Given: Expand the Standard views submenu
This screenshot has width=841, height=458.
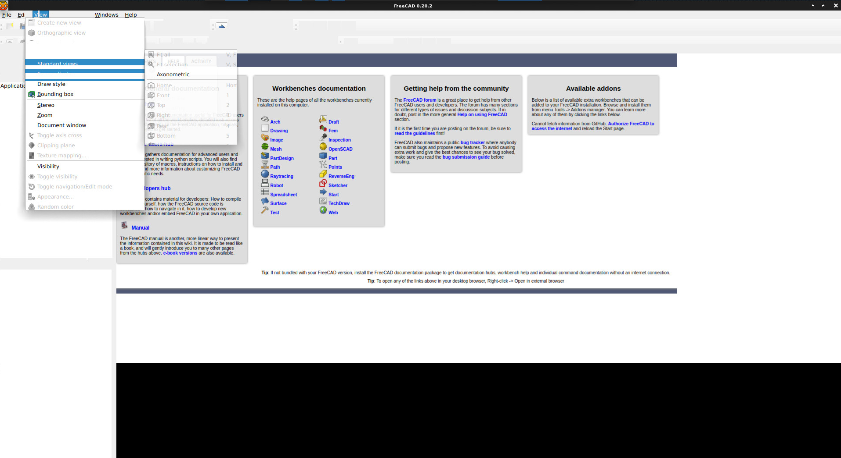Looking at the screenshot, I should [x=58, y=64].
